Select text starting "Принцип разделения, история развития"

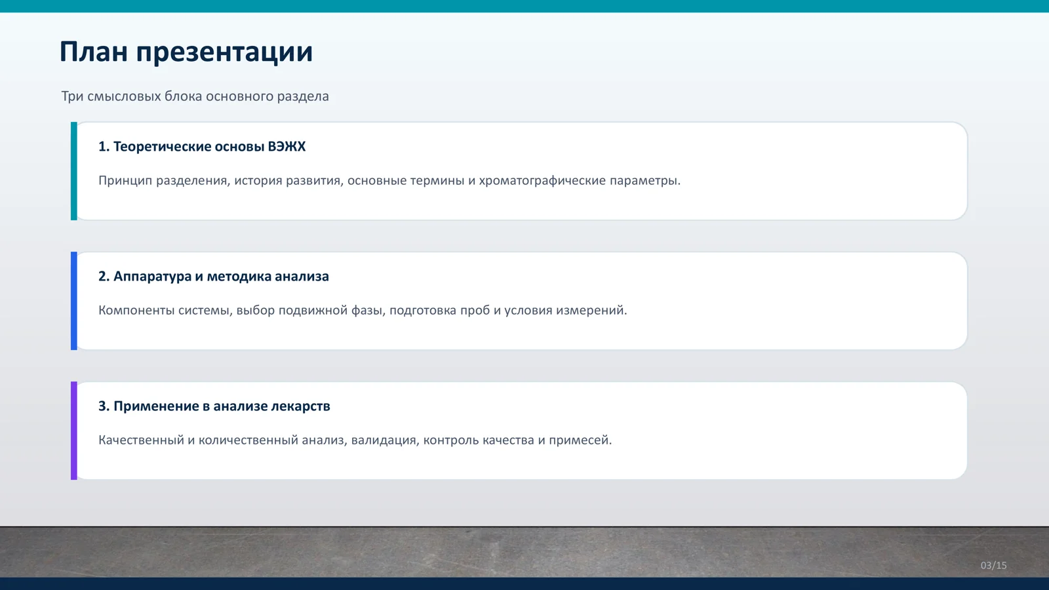tap(389, 180)
